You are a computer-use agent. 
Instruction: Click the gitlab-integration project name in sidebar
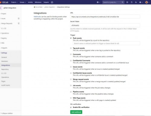point(10,8)
